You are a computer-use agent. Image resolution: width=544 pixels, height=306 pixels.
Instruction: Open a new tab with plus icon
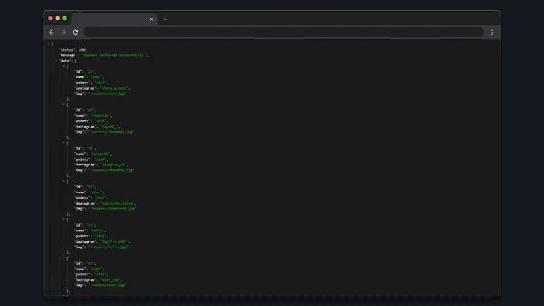pyautogui.click(x=165, y=19)
